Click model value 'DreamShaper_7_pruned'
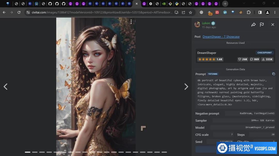This screenshot has width=279, height=156. [260, 127]
